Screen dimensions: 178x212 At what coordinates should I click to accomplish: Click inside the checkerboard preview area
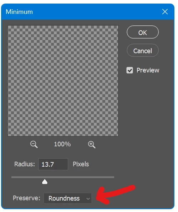click(63, 81)
